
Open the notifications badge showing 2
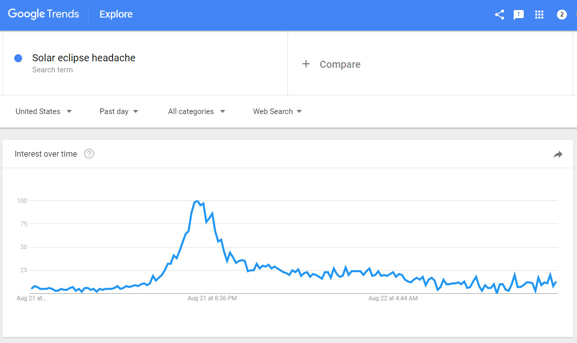coord(561,15)
